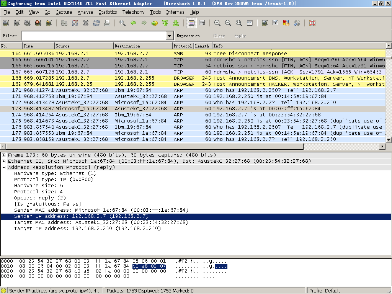Image resolution: width=392 pixels, height=294 pixels.
Task: Collapse Address Resolution Protocol (reply) node
Action: click(x=4, y=168)
